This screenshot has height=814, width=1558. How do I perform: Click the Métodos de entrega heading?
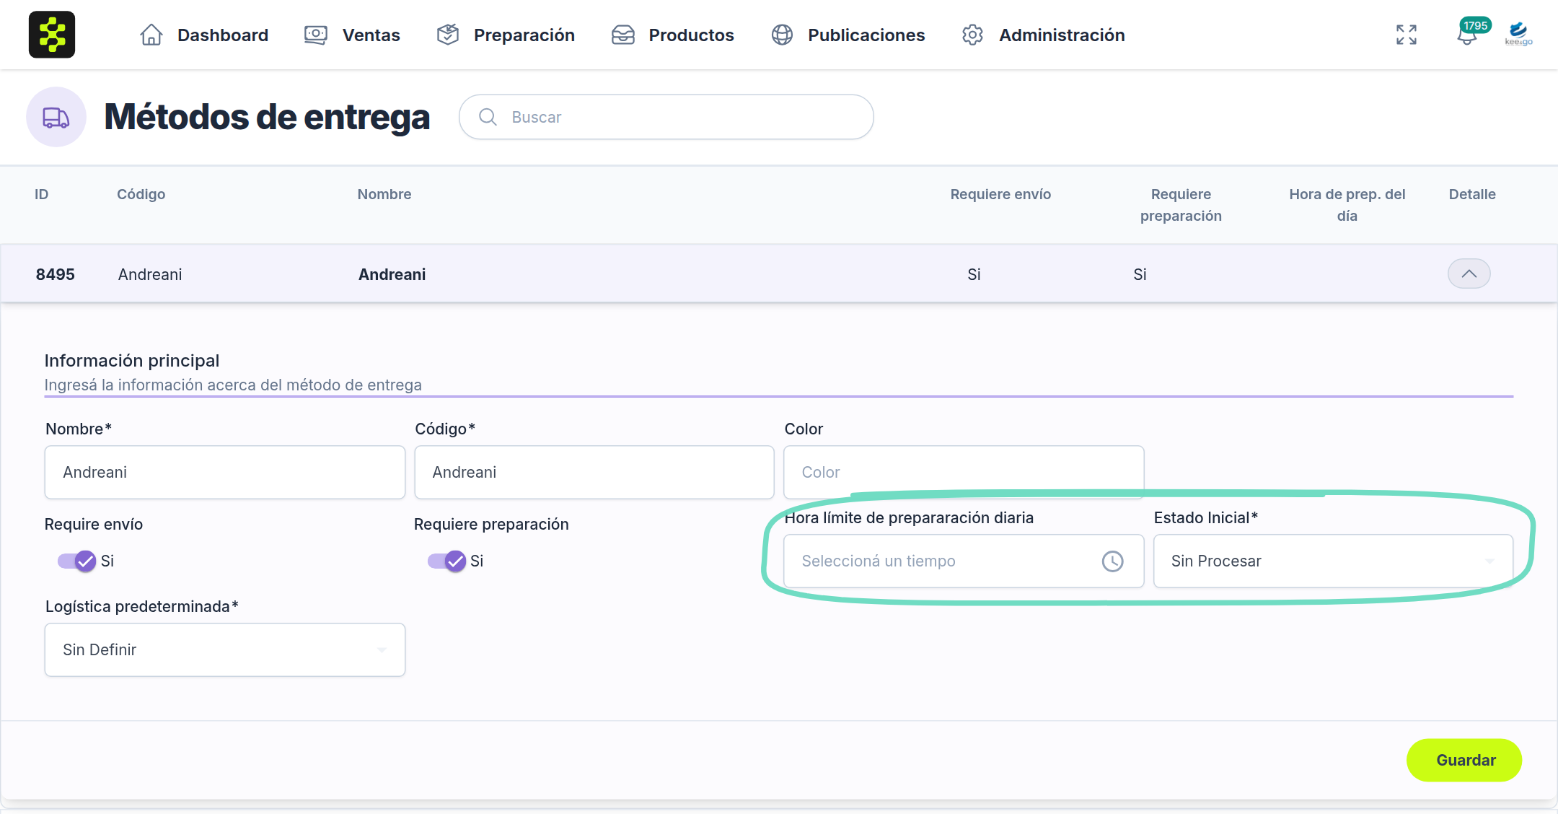(x=267, y=117)
